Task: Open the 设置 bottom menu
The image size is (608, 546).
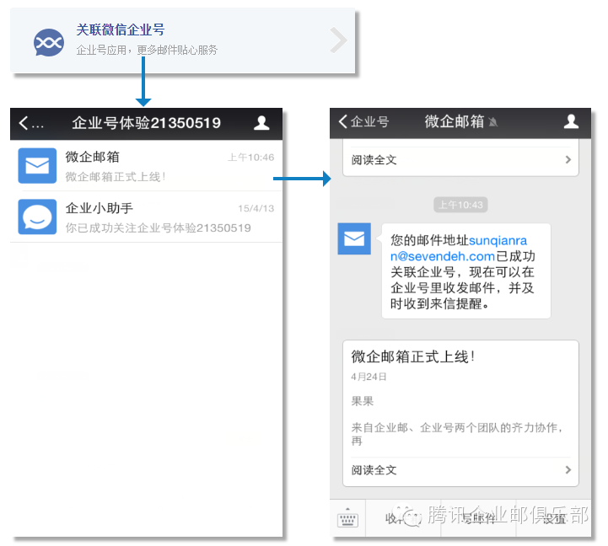Action: click(x=554, y=518)
